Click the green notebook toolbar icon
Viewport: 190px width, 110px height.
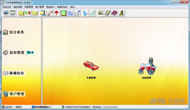click(63, 13)
